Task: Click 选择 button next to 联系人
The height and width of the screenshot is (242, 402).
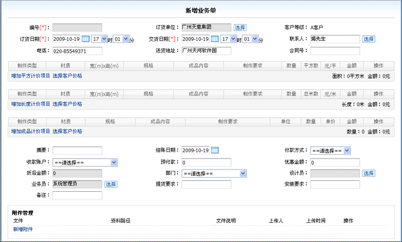Action: point(369,39)
